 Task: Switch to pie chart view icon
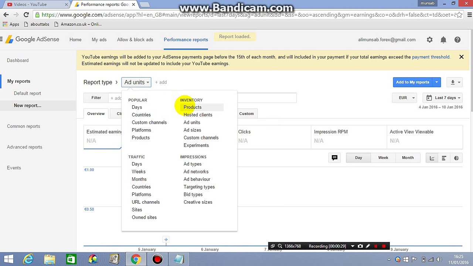(456, 158)
